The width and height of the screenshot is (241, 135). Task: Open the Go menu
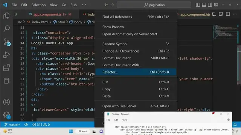[64, 5]
